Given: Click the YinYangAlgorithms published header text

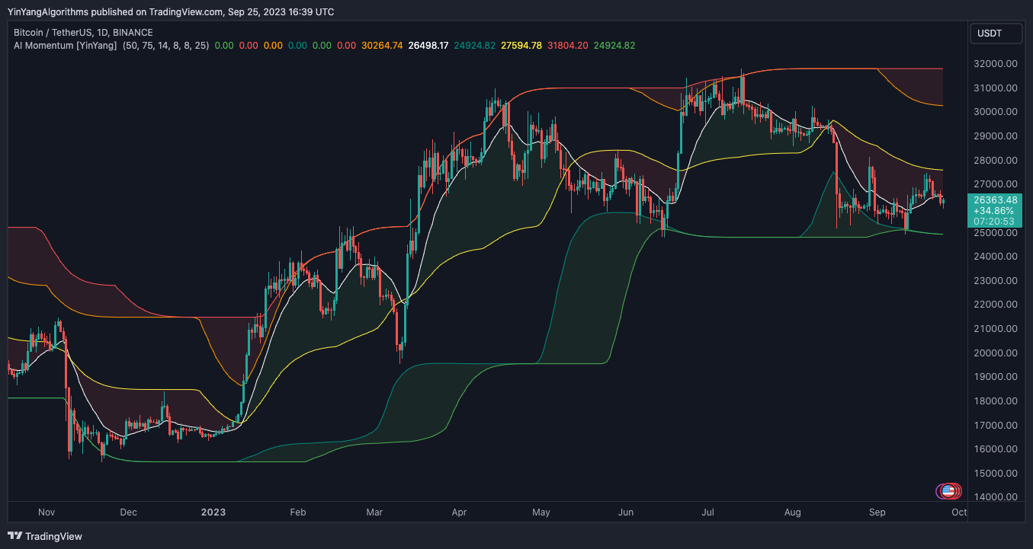Looking at the screenshot, I should coord(171,11).
